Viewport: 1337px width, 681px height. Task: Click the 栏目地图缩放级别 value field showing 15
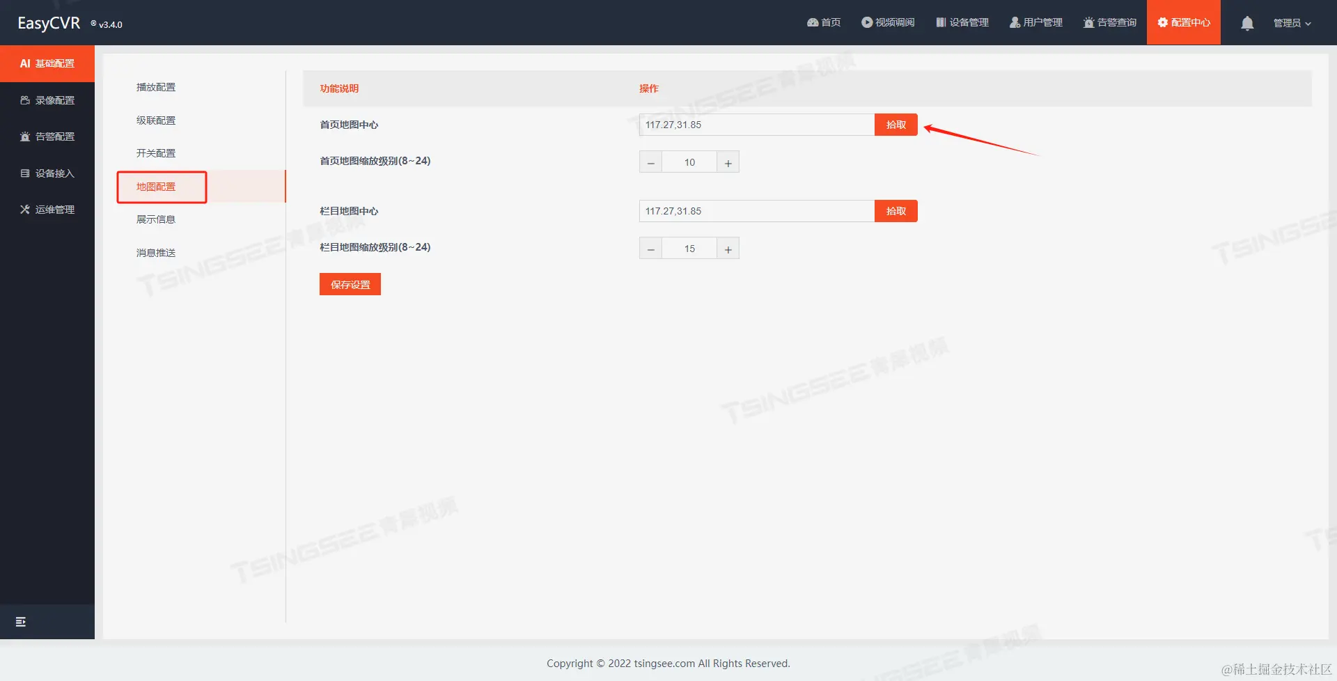(689, 249)
